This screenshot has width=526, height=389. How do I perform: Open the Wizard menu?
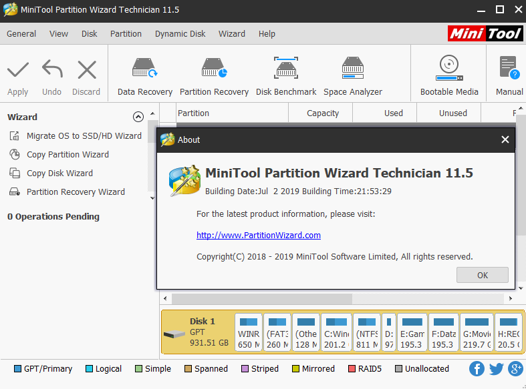click(x=232, y=34)
